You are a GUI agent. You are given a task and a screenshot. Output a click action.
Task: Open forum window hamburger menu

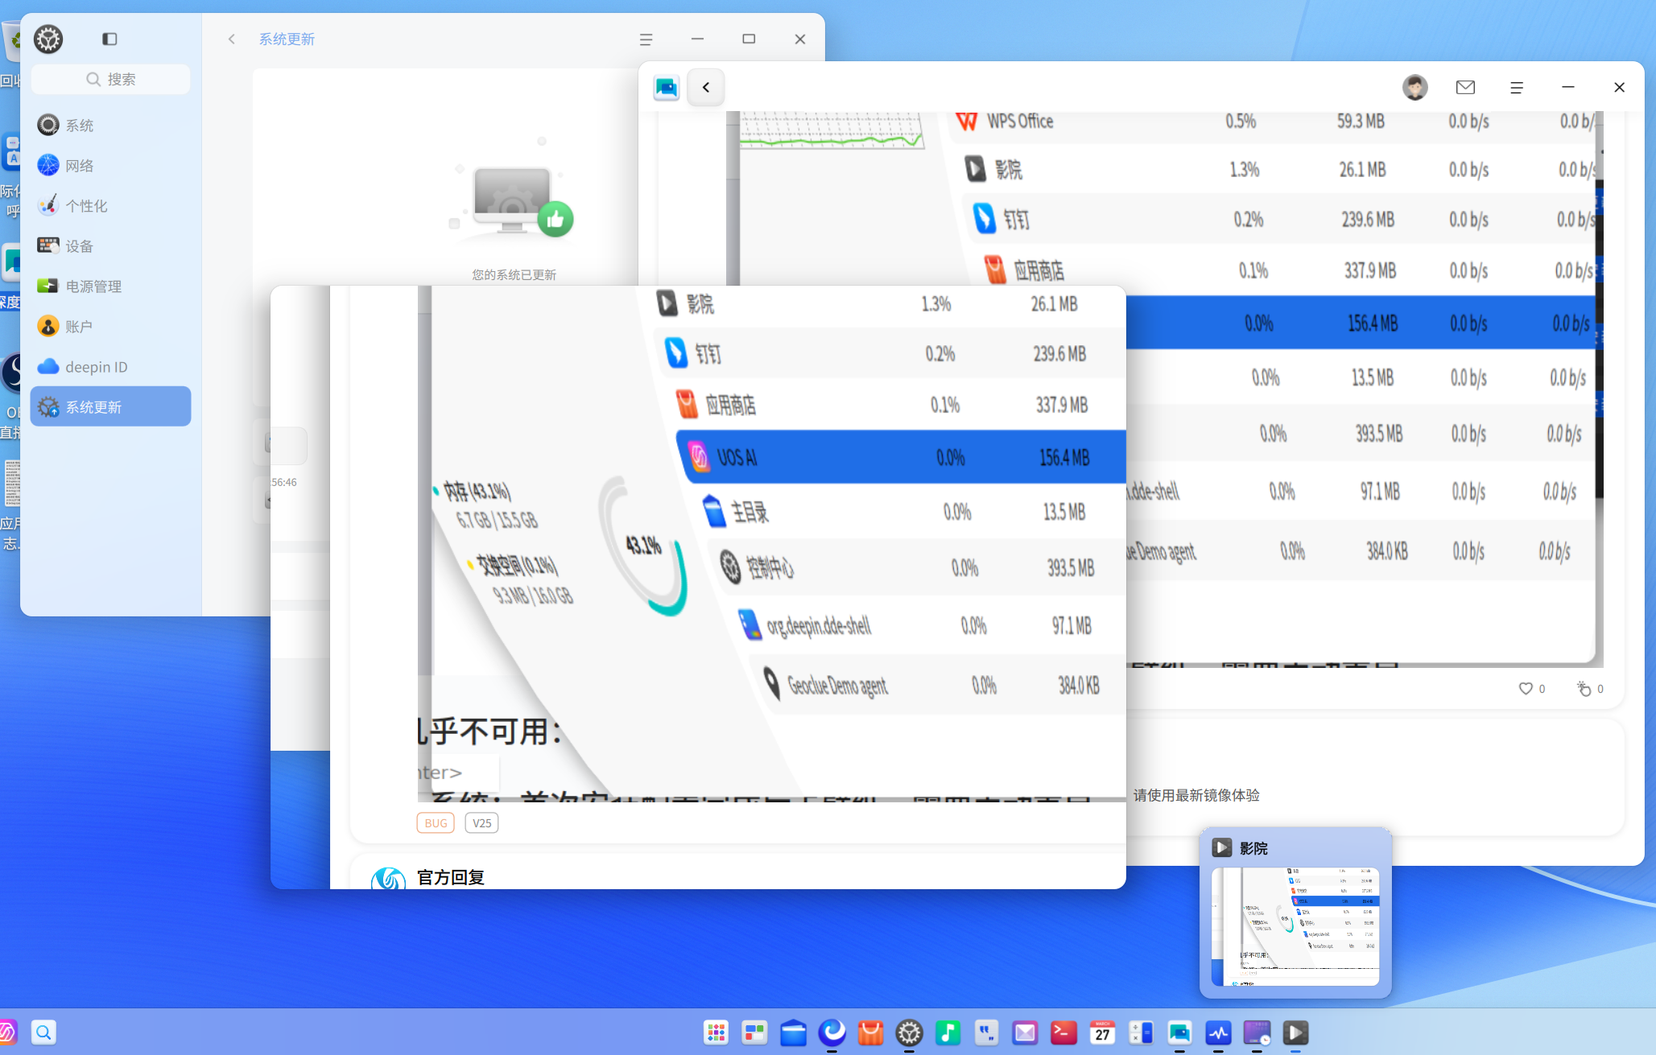[1517, 87]
